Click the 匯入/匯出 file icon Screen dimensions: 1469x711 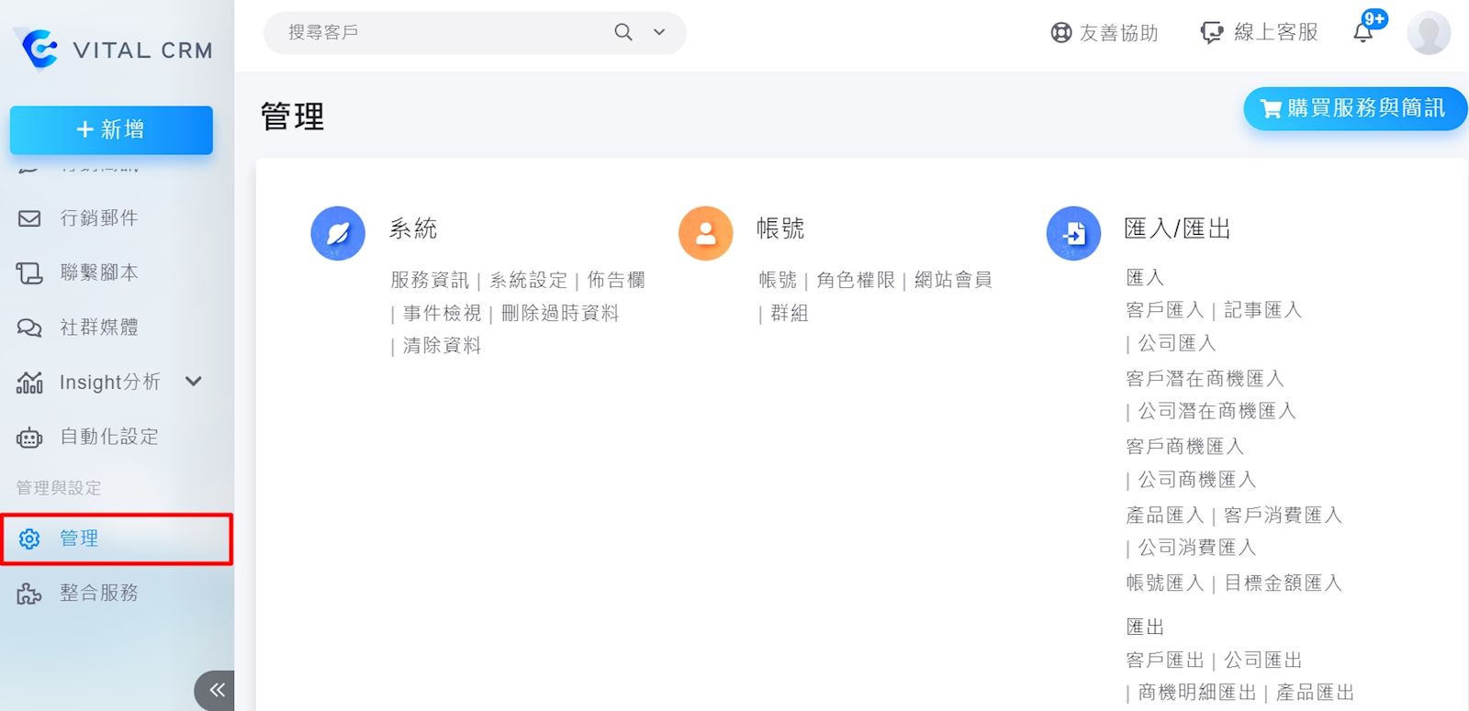(x=1073, y=233)
